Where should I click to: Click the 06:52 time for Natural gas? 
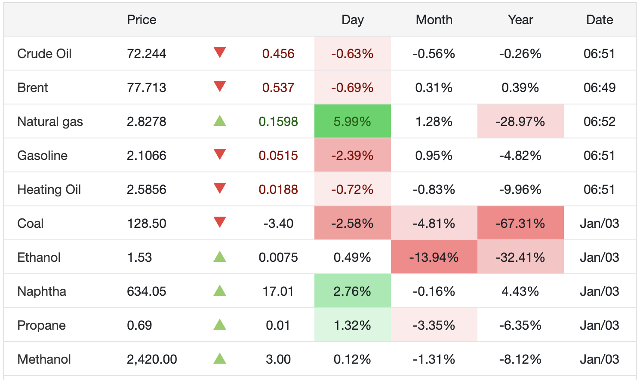600,122
